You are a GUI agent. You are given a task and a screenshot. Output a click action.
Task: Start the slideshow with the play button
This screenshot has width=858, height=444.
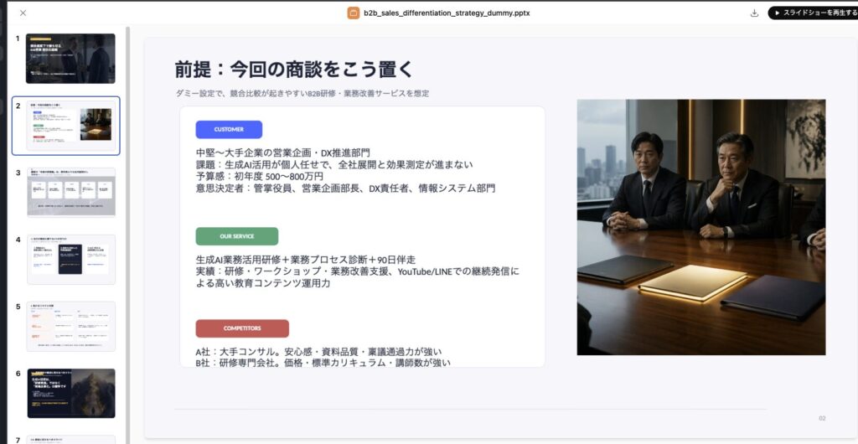[x=813, y=13]
